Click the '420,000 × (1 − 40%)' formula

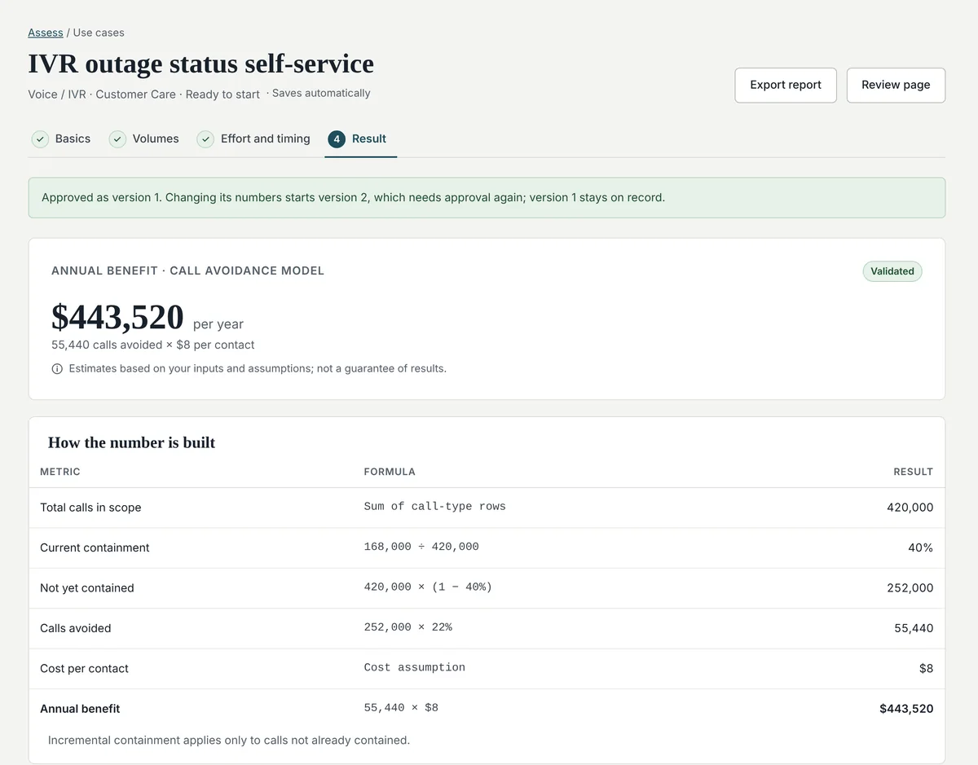coord(428,587)
